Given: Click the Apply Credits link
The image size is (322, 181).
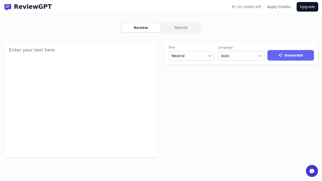Looking at the screenshot, I should click(x=279, y=7).
